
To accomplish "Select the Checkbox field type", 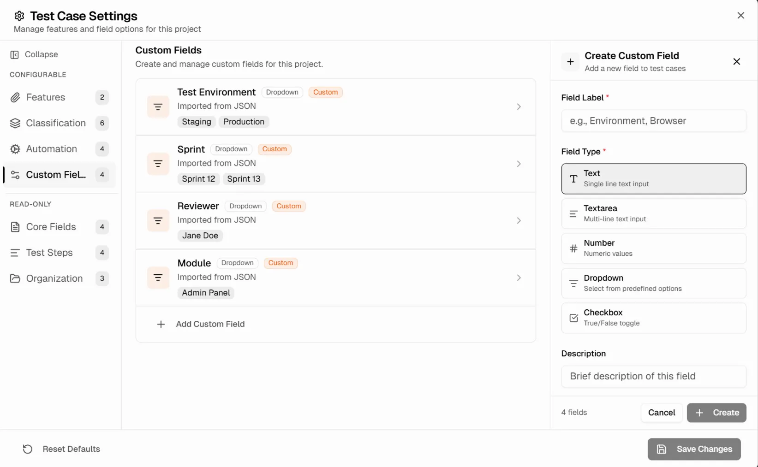I will click(653, 318).
